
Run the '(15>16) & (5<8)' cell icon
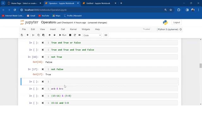pyautogui.click(x=43, y=96)
